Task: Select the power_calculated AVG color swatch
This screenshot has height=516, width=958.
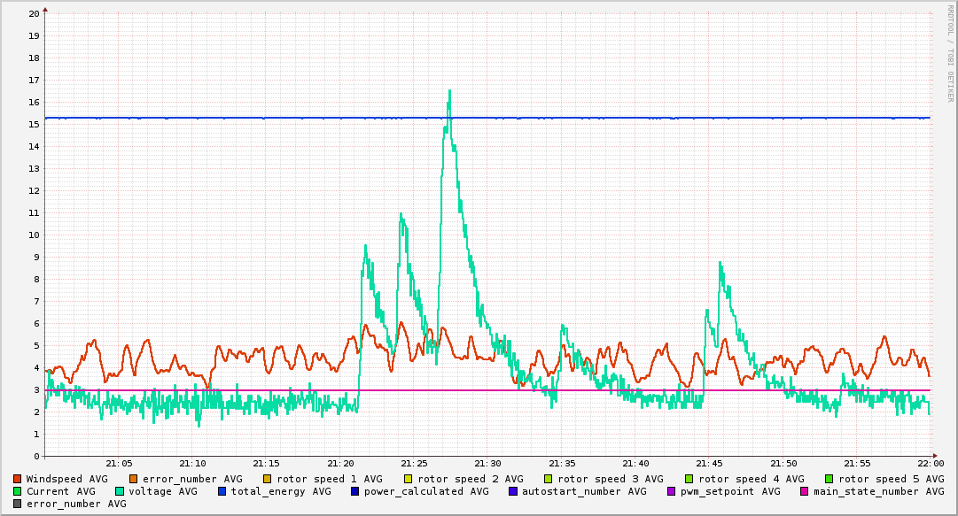Action: [355, 491]
